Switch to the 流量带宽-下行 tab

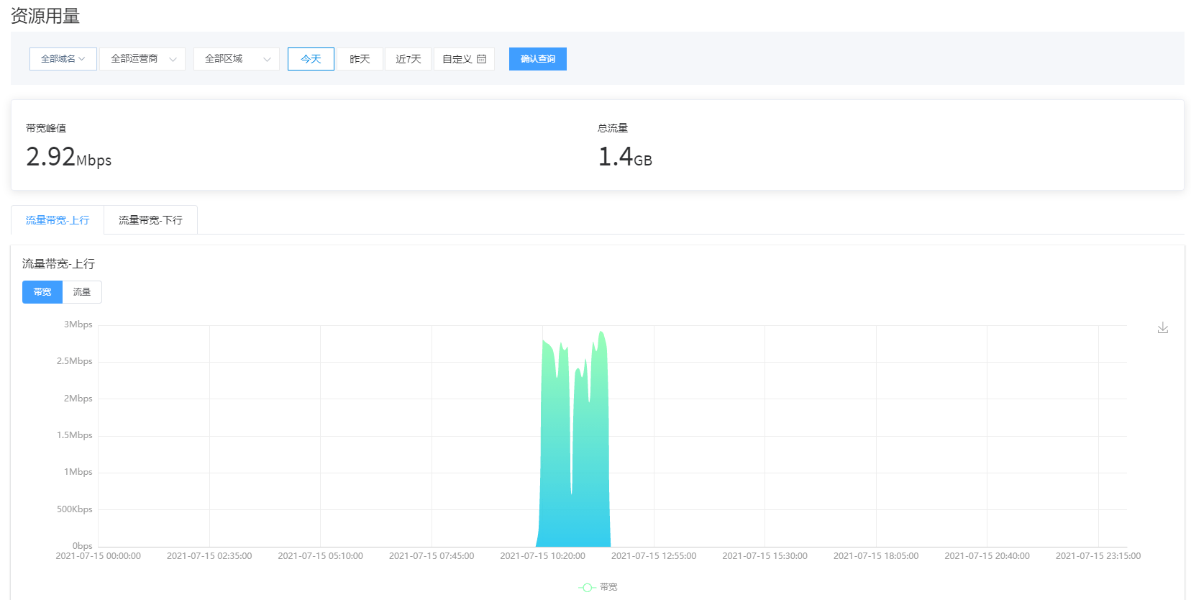(150, 220)
